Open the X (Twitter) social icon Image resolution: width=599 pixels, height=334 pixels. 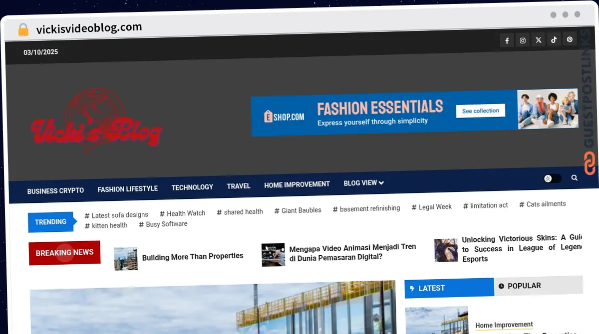point(538,40)
